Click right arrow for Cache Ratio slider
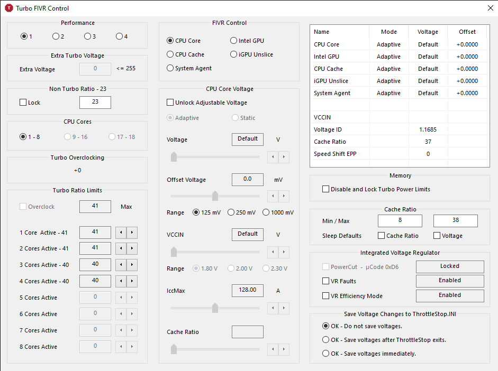The height and width of the screenshot is (371, 498). click(284, 349)
